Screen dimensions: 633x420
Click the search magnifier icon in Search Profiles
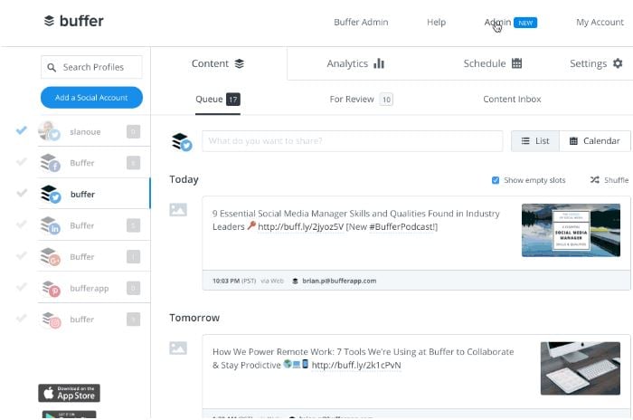pos(52,68)
